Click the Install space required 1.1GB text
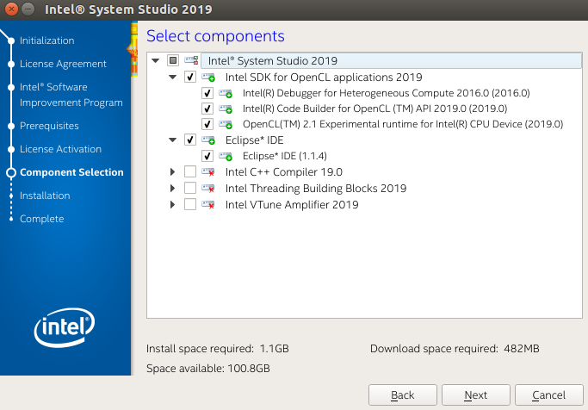 (218, 349)
